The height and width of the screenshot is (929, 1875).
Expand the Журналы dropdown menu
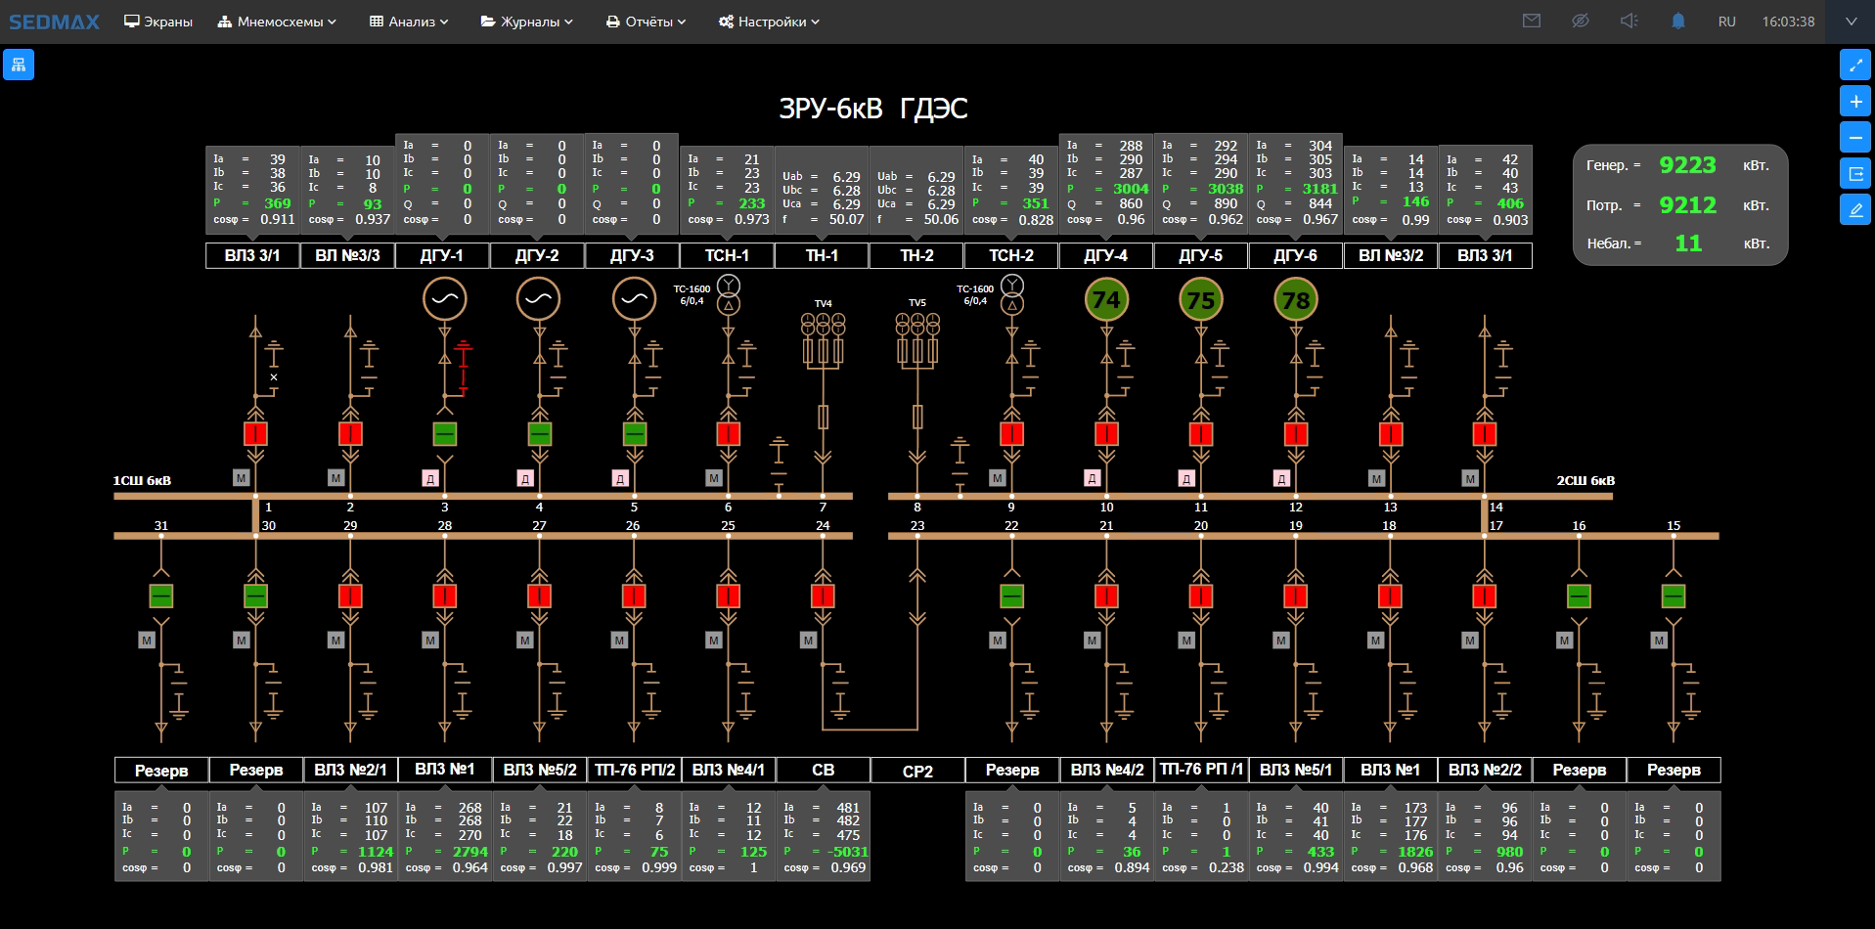526,22
